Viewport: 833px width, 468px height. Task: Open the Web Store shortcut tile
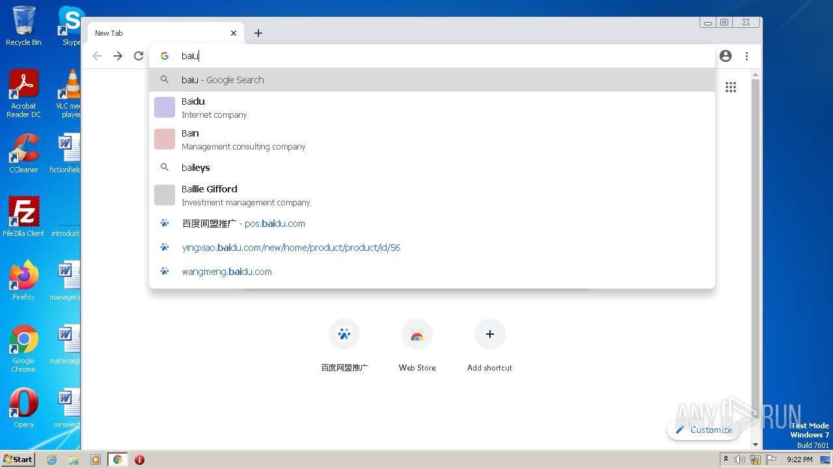(x=417, y=345)
